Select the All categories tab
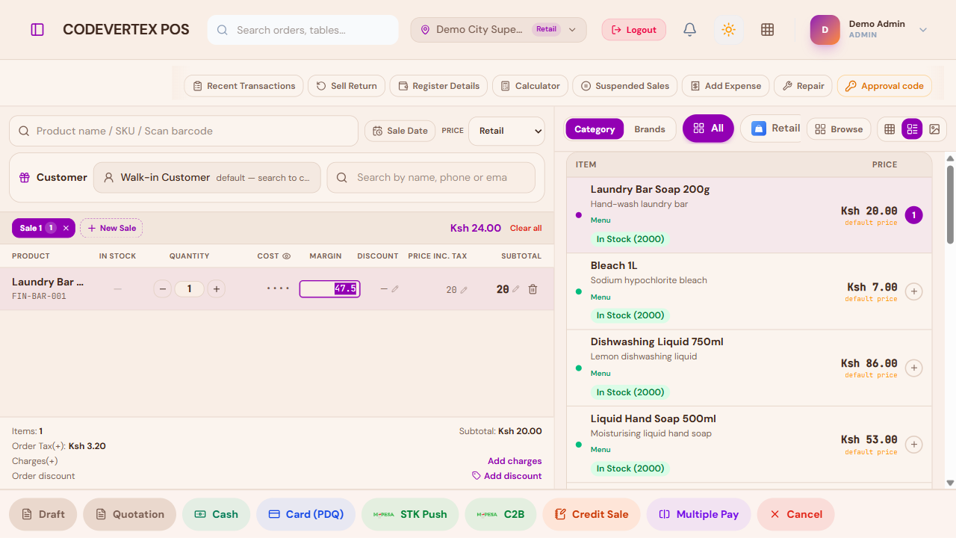 click(x=708, y=129)
